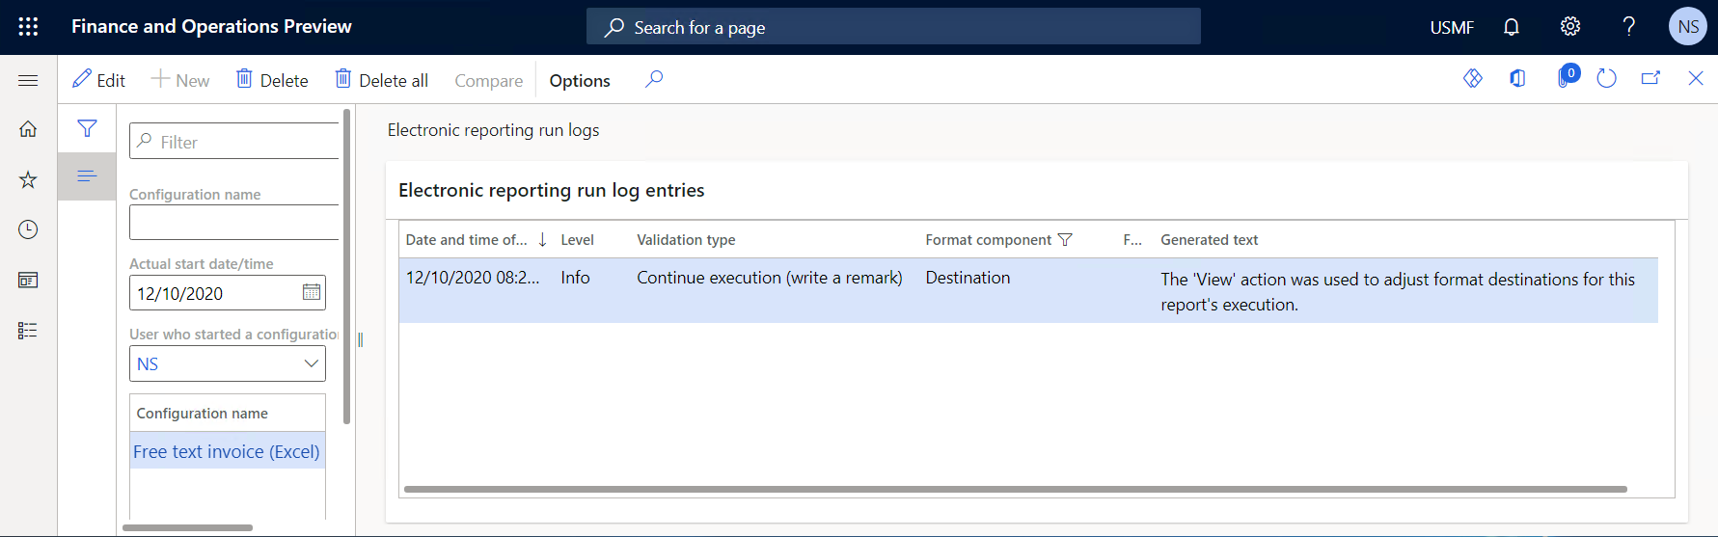1718x537 pixels.
Task: Open settings gear menu
Action: pyautogui.click(x=1570, y=27)
